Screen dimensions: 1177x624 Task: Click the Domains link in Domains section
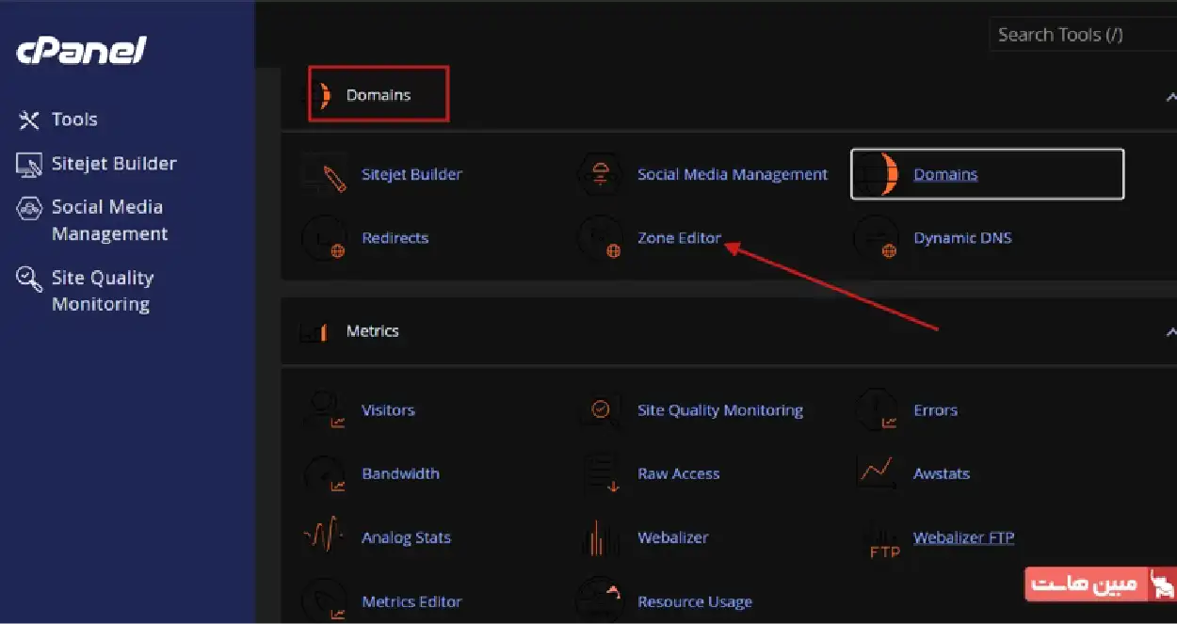[x=945, y=174]
